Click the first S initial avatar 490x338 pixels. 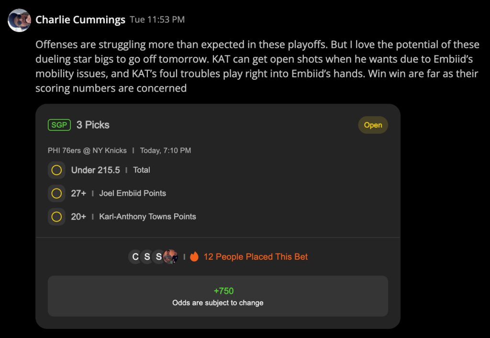(x=147, y=257)
